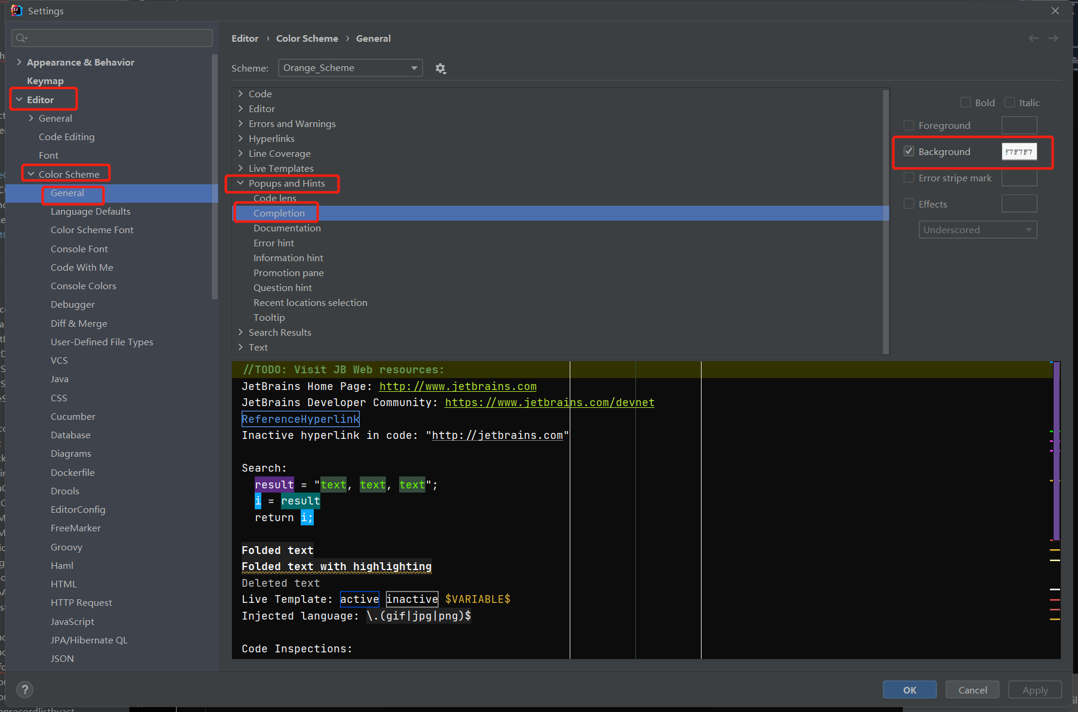
Task: Select the Question hint item
Action: [283, 287]
